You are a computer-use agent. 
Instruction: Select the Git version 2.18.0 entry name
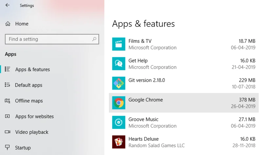(x=146, y=80)
